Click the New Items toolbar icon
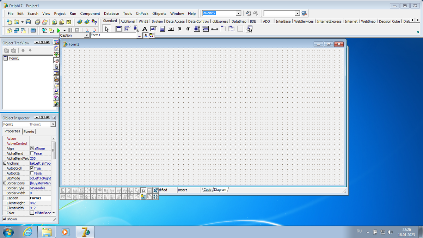 10,22
